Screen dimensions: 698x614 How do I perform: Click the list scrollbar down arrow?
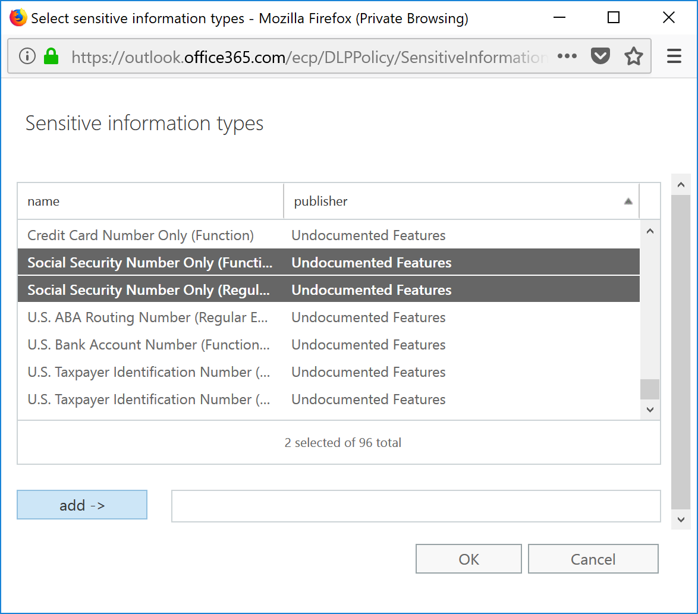pos(650,410)
